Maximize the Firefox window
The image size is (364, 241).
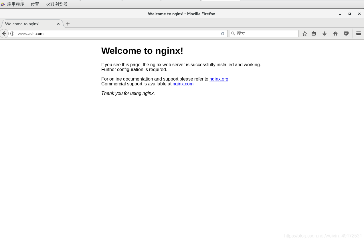[x=350, y=14]
